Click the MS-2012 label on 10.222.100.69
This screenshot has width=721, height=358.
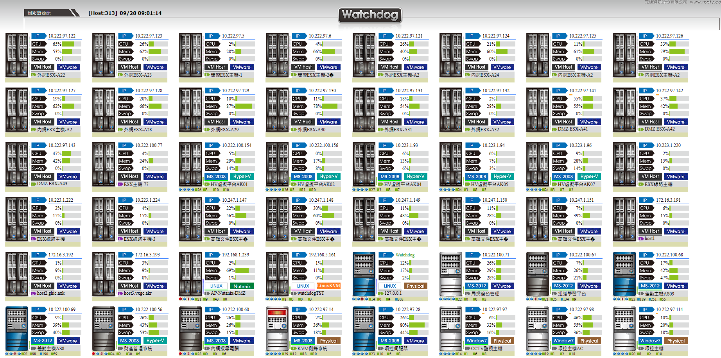[x=43, y=341]
